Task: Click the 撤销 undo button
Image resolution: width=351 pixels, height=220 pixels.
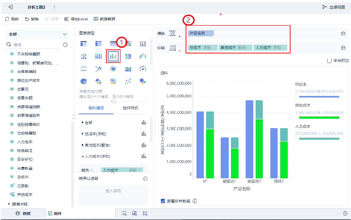Action: tap(31, 19)
